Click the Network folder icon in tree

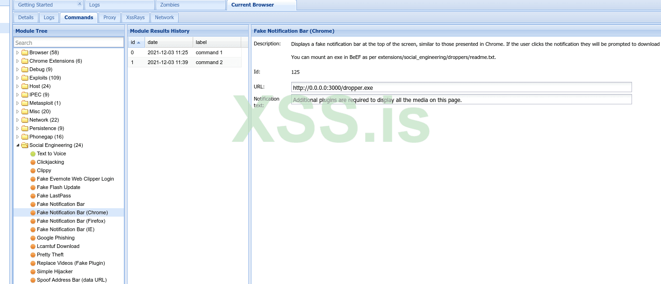click(25, 120)
